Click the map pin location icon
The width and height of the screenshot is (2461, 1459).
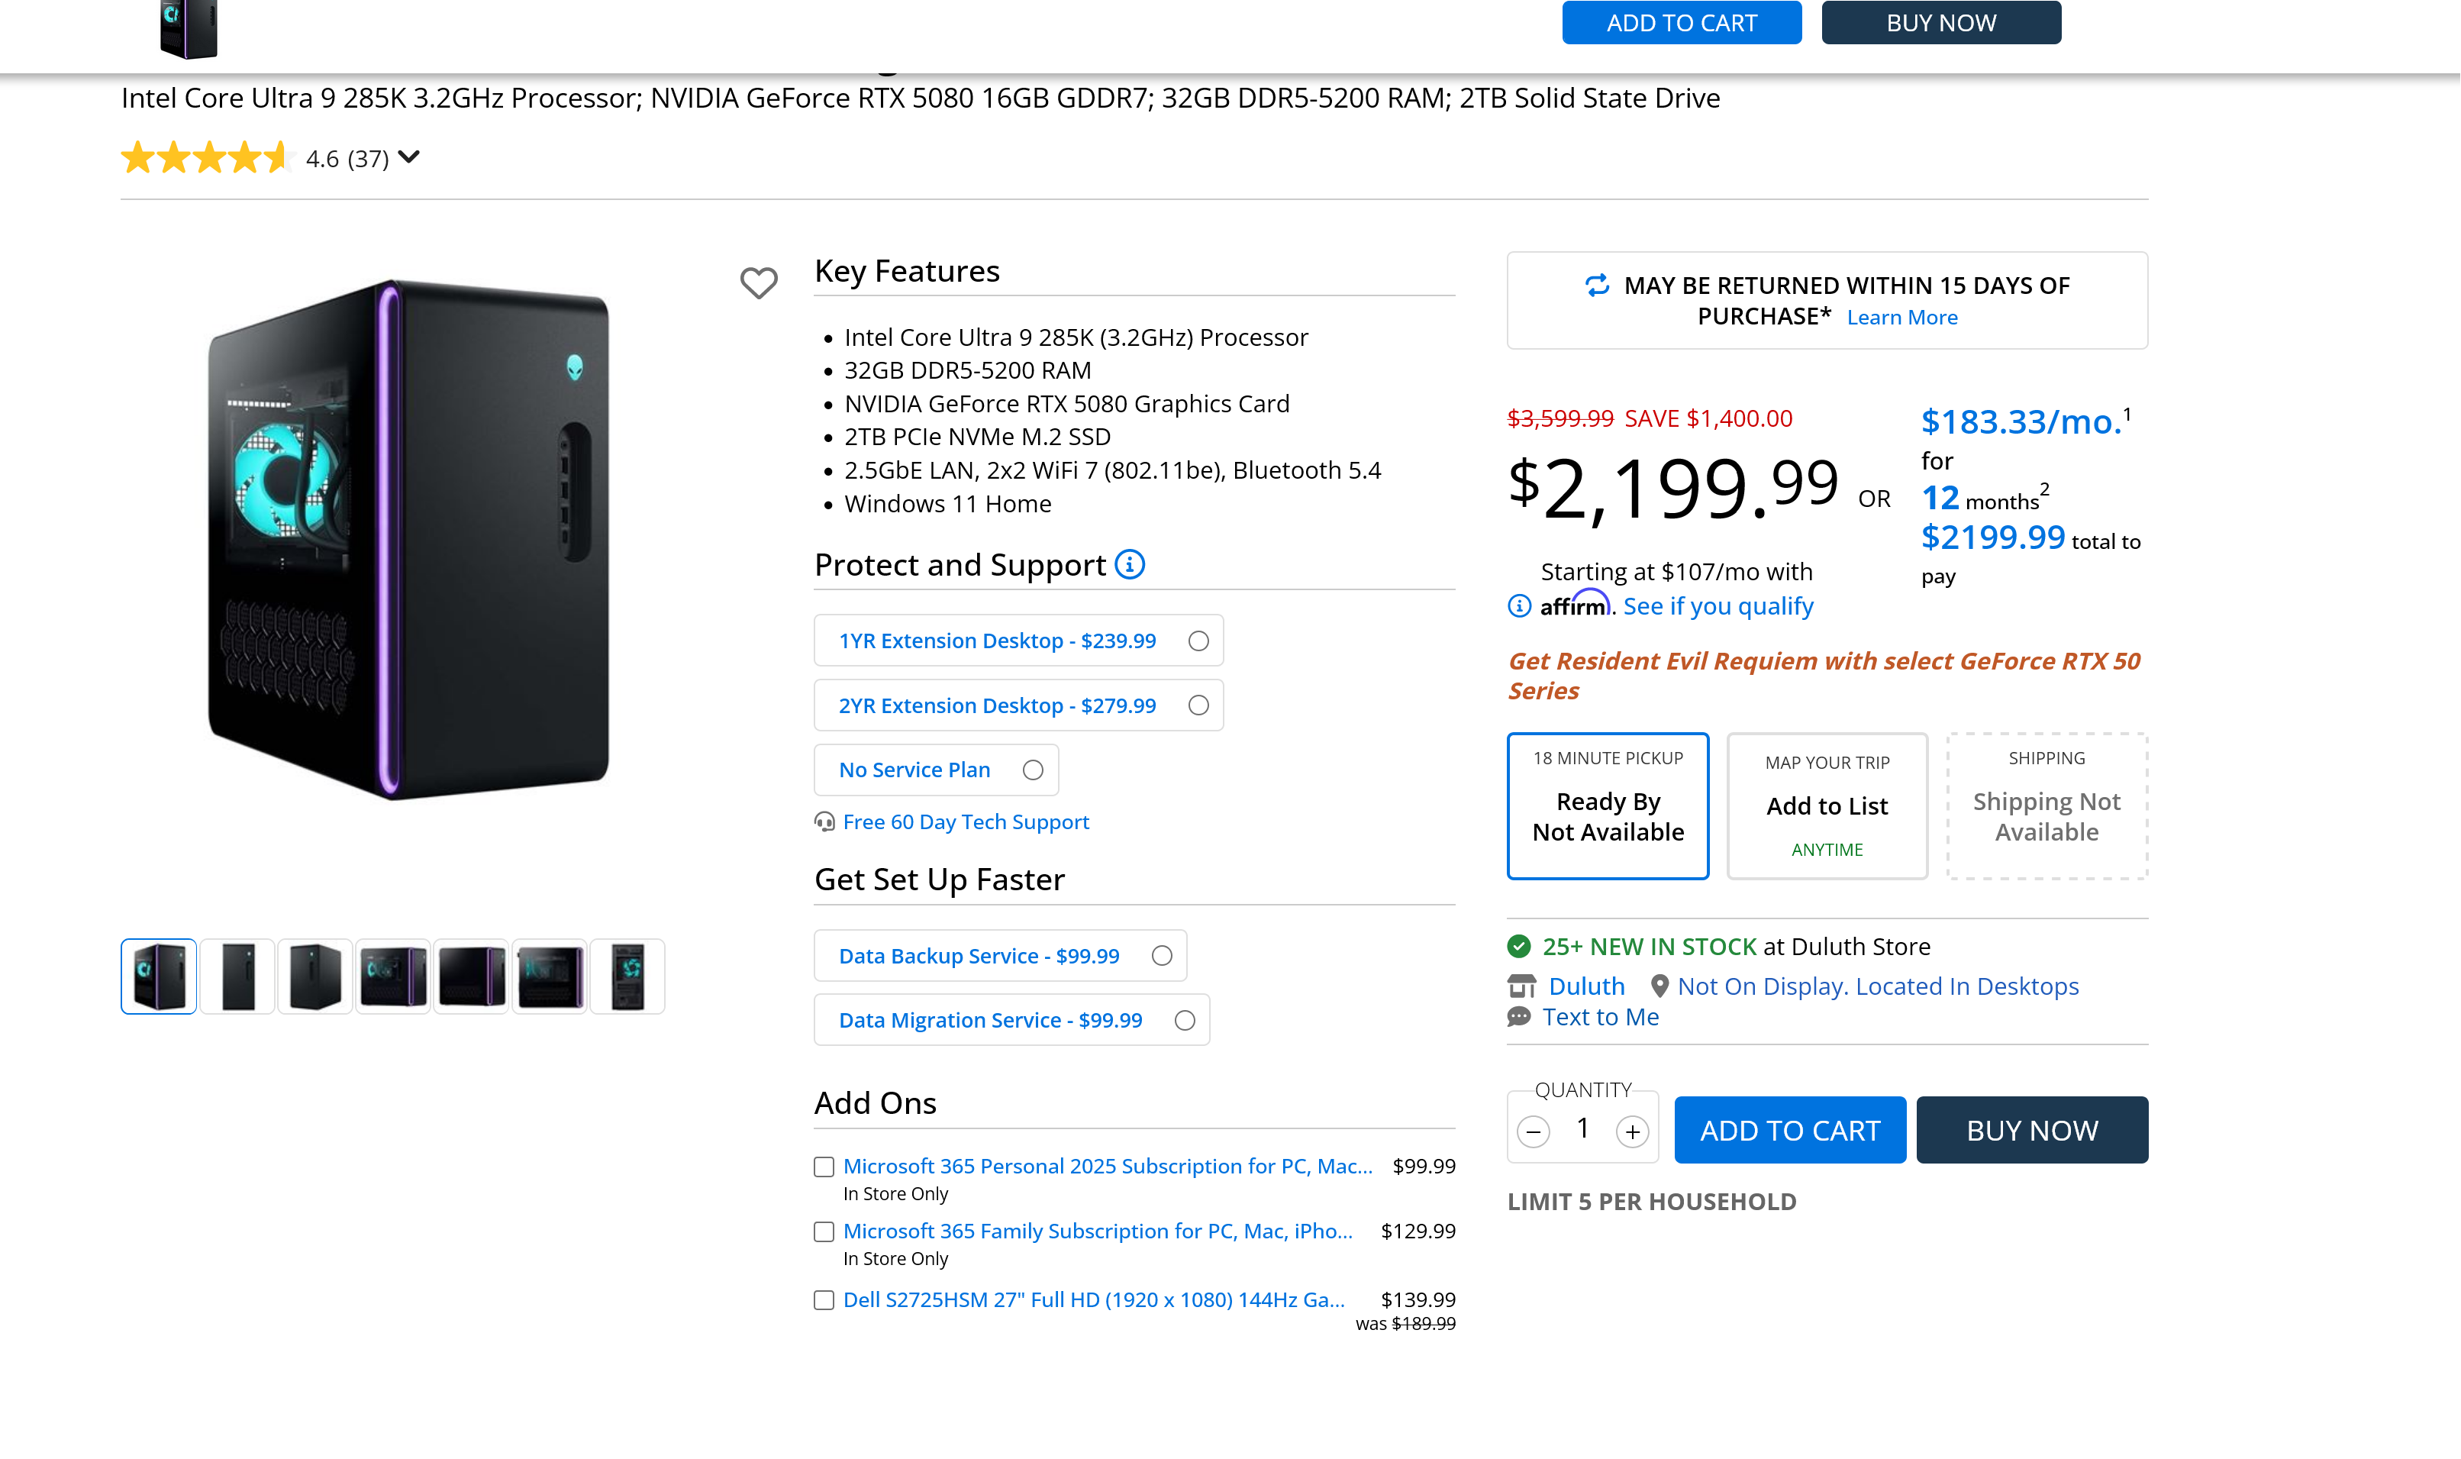[1659, 986]
